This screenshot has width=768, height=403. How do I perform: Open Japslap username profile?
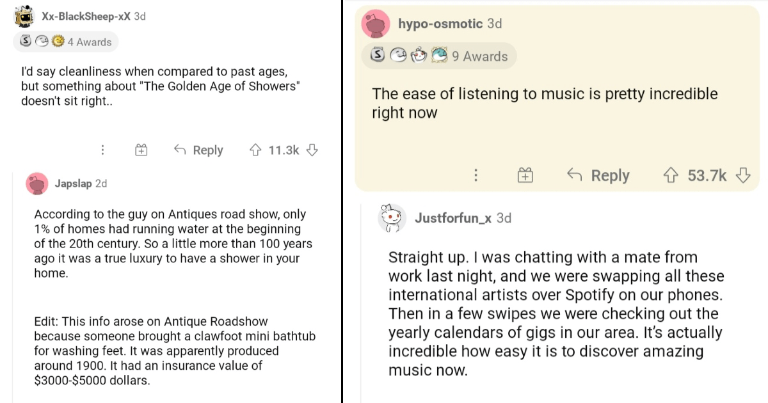tap(73, 184)
